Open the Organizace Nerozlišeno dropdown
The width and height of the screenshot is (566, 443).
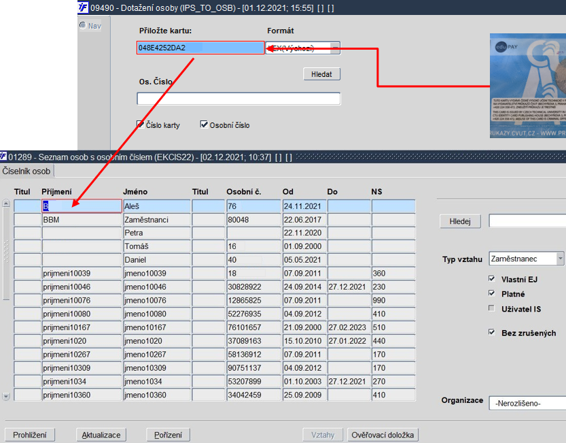click(528, 404)
